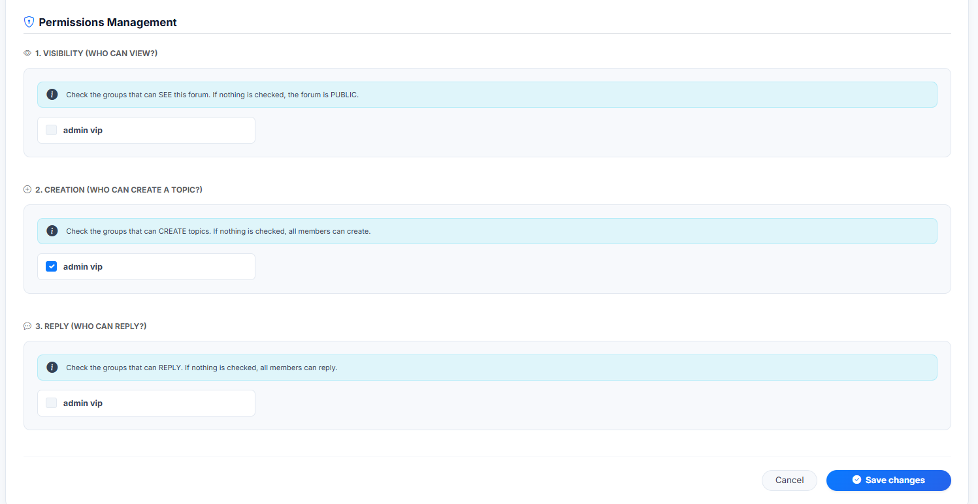Click the PUBLIC forum info banner
Image resolution: width=978 pixels, height=504 pixels.
point(487,94)
